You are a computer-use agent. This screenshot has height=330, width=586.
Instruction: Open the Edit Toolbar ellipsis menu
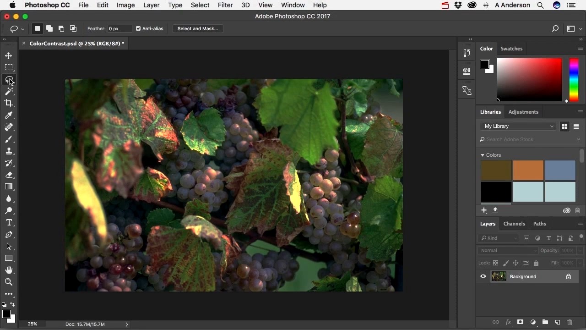coord(9,294)
